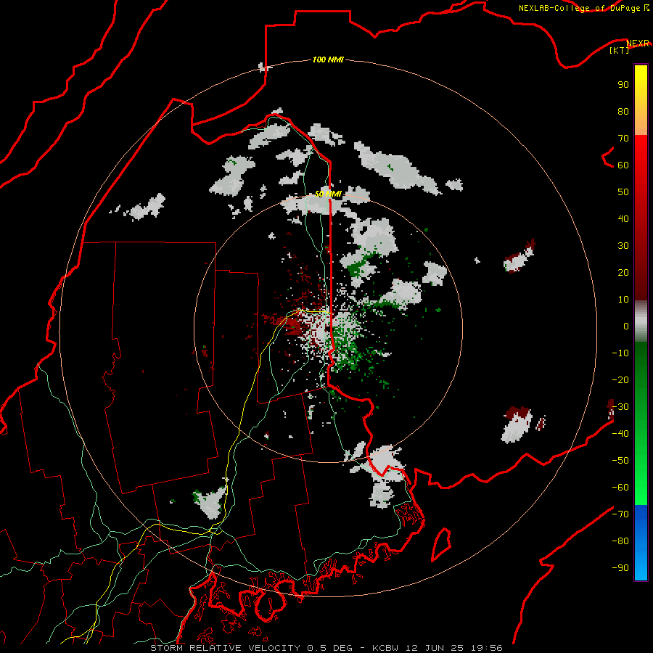653x653 pixels.
Task: Select the 40 value on the velocity scale
Action: (623, 218)
